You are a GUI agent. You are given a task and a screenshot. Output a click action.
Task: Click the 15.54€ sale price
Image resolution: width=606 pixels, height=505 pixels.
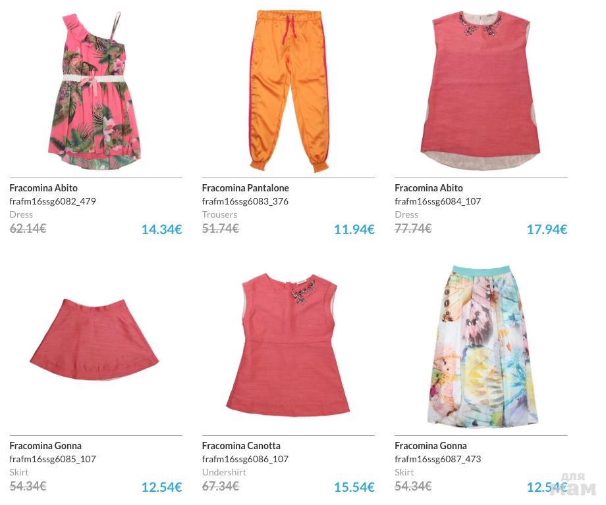354,487
